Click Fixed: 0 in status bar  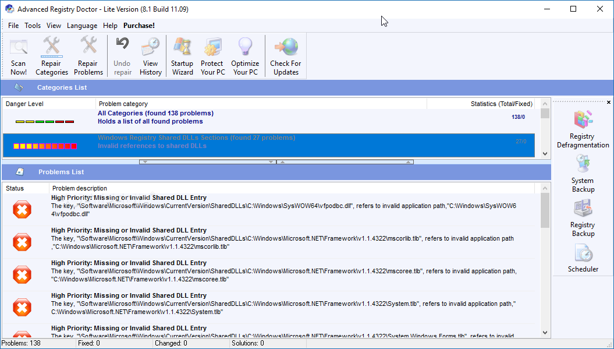coord(89,343)
